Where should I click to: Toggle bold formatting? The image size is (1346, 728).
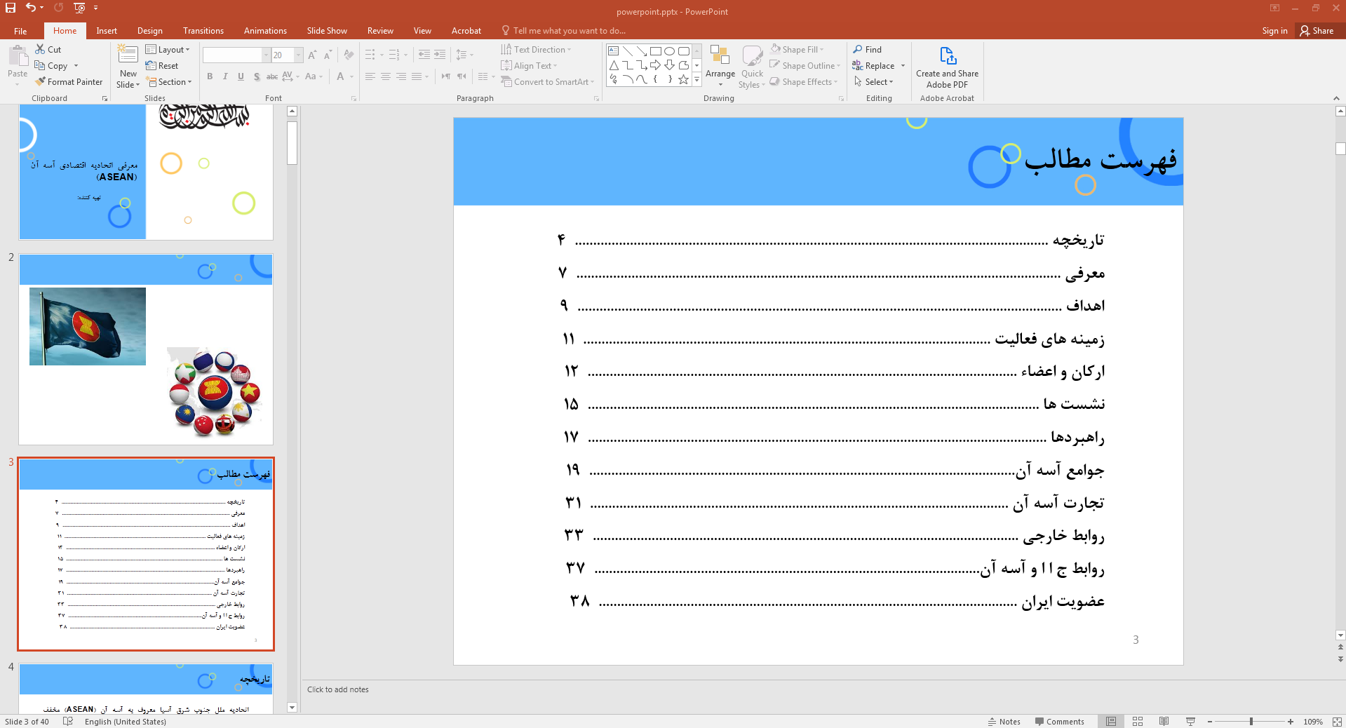(x=210, y=76)
